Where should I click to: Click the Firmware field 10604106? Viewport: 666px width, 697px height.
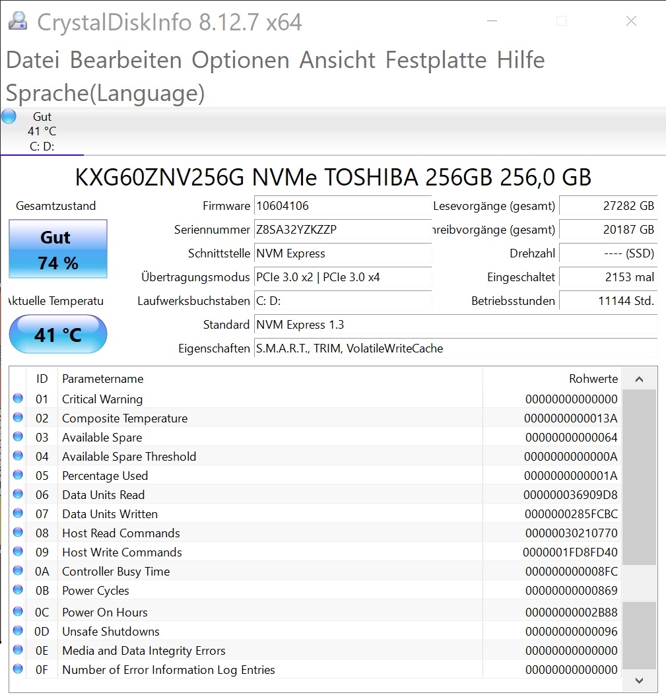tap(343, 206)
